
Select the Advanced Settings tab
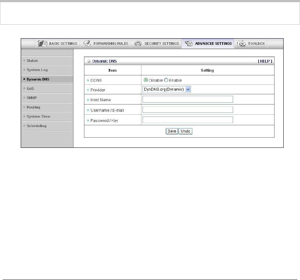(208, 44)
